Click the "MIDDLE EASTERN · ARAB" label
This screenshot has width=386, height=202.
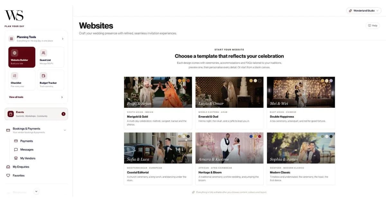point(213,112)
